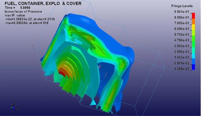Click the 'max IP. value' text

[15, 15]
